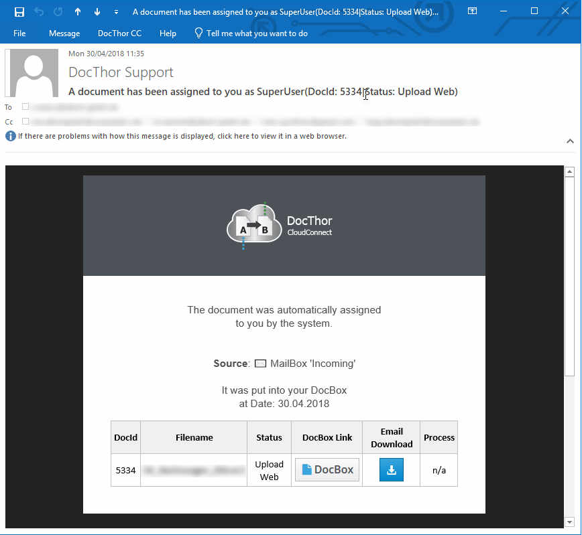The height and width of the screenshot is (535, 582).
Task: Click the message body scrollbar up arrow
Action: tap(569, 171)
